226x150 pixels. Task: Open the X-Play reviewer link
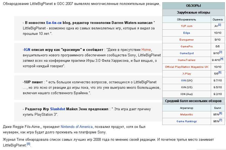point(187,74)
